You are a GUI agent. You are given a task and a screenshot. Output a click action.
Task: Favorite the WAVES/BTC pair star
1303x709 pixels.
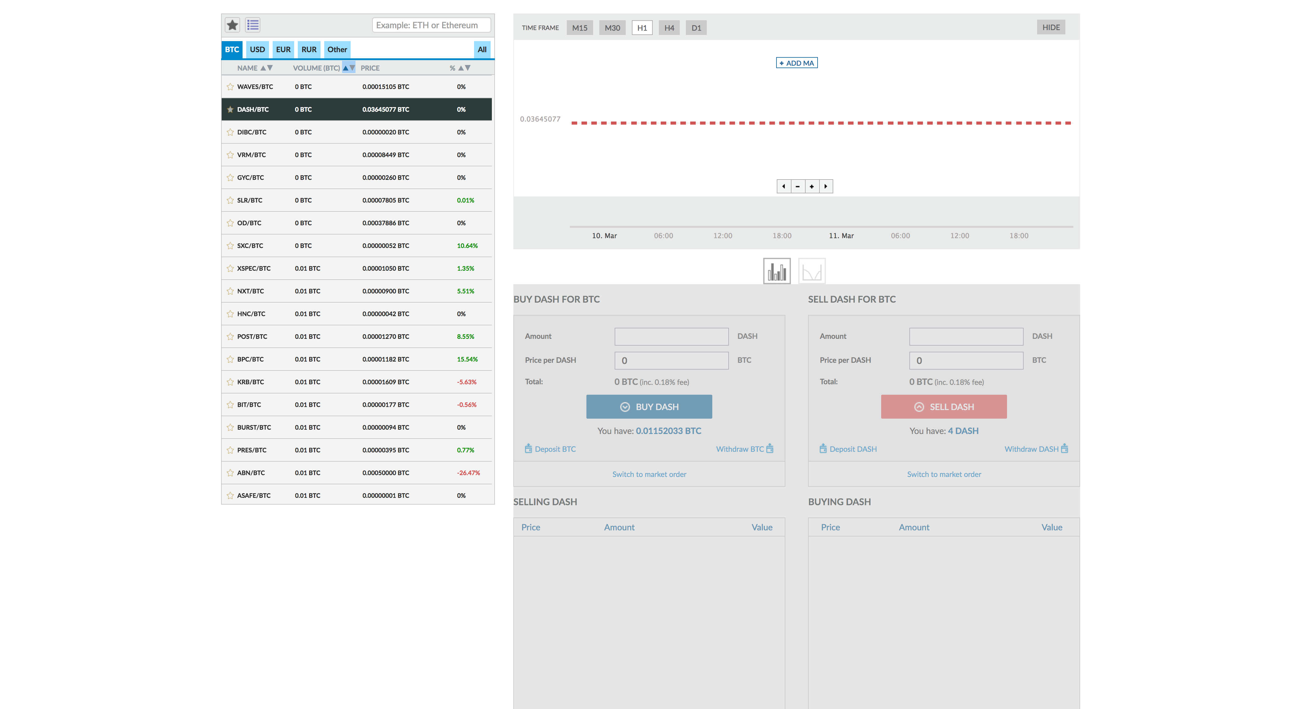pyautogui.click(x=230, y=87)
